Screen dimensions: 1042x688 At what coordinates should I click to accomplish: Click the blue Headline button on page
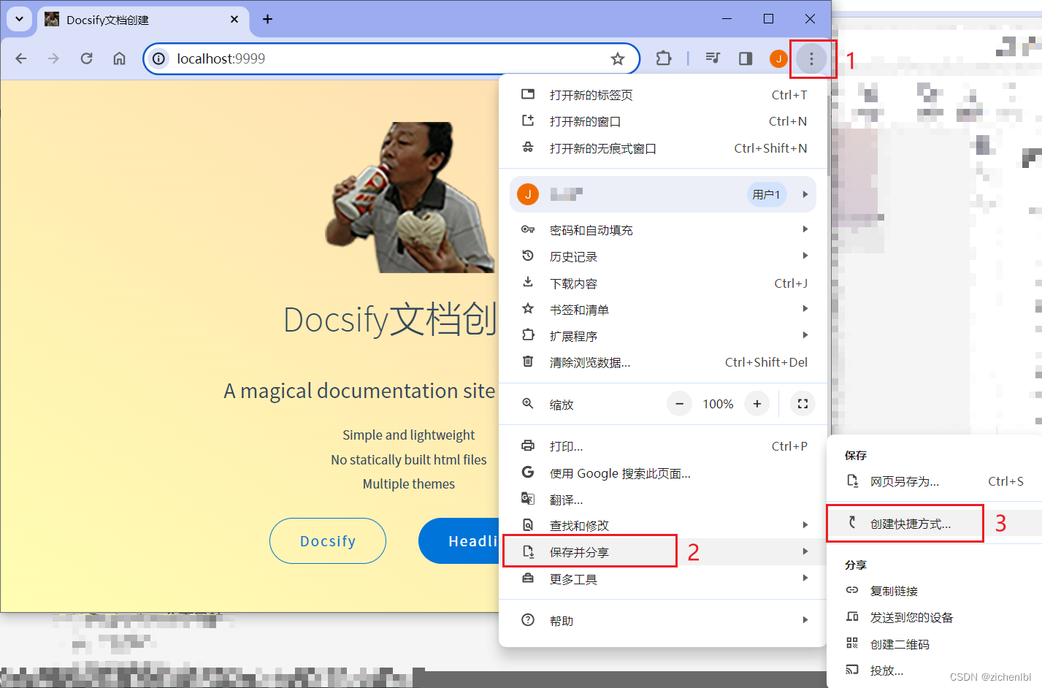[x=459, y=541]
